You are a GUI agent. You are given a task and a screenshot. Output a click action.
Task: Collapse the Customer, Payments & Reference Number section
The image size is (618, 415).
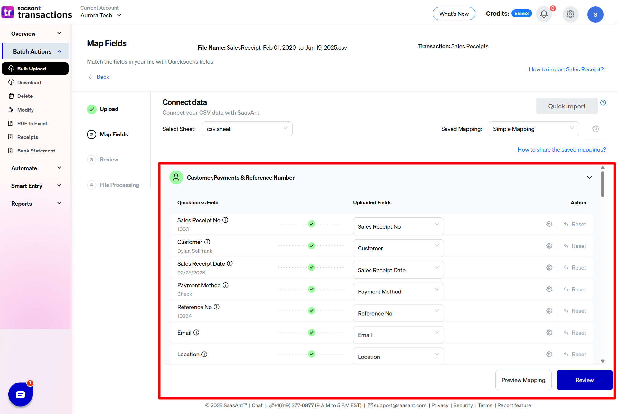click(x=589, y=177)
